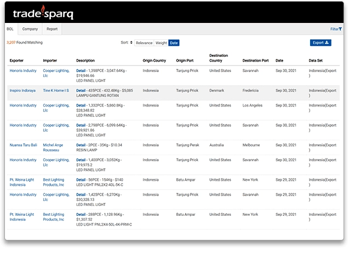Select the LAMPU GANTUNG ROTAN description text
Screen dimensions: 349x253
(x=97, y=96)
